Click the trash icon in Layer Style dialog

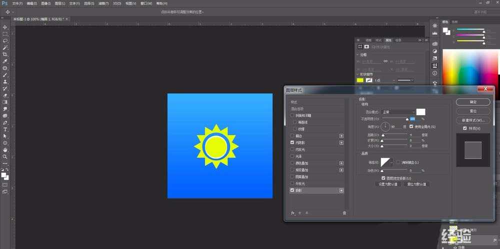pyautogui.click(x=344, y=213)
